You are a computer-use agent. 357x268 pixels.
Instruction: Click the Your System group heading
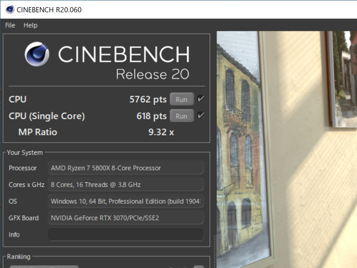25,152
